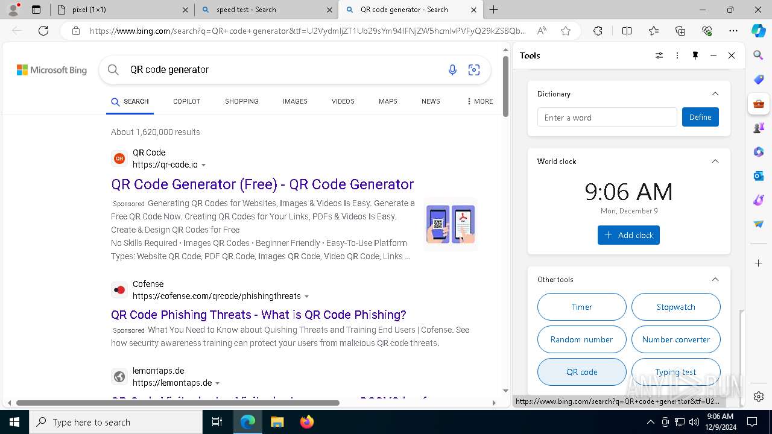Screen dimensions: 772x434
Task: Click the Add clock button
Action: (628, 235)
